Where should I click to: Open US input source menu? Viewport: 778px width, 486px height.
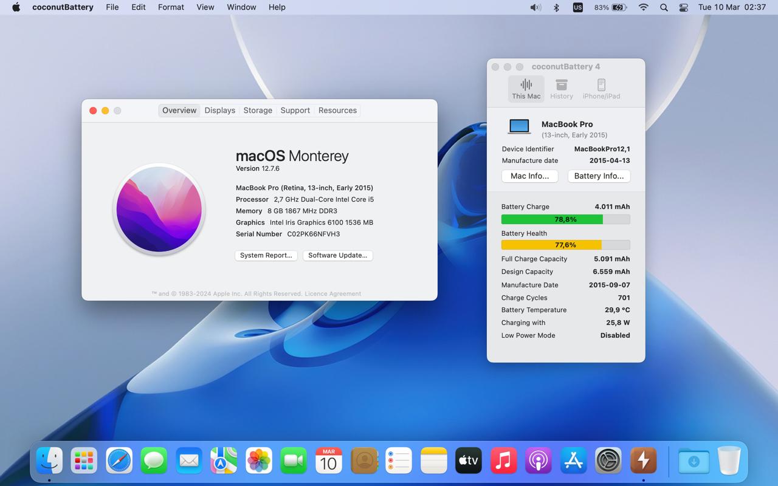(577, 7)
